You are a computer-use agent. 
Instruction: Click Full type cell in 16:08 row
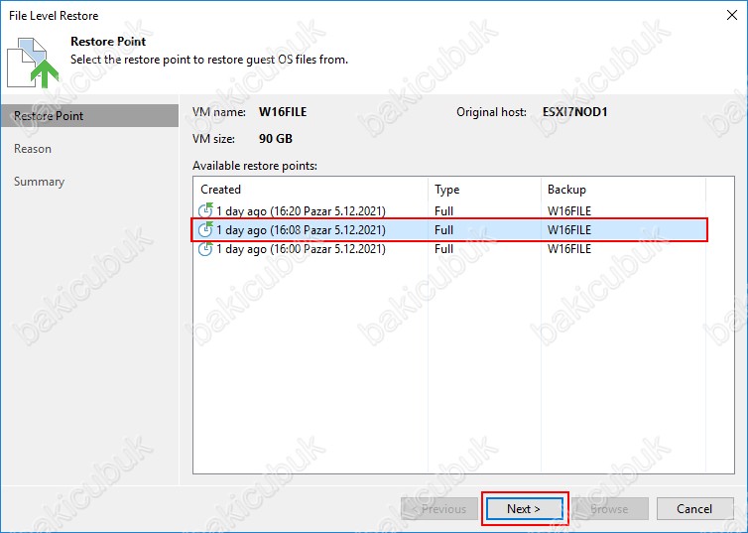click(x=443, y=230)
